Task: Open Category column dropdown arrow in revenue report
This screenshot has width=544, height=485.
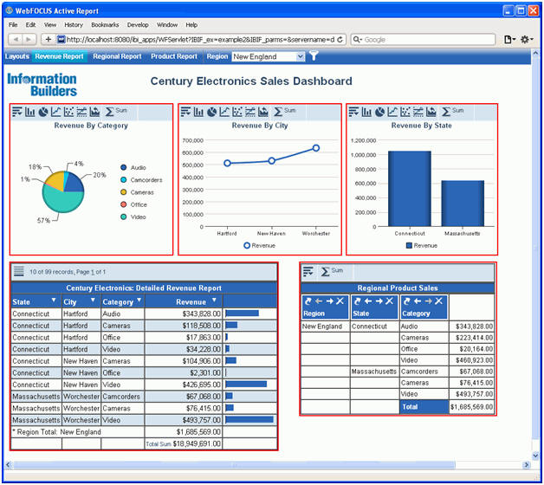Action: pos(139,300)
